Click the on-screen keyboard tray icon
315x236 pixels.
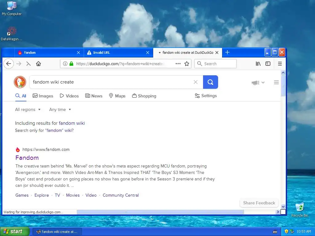(275, 232)
